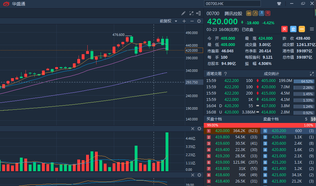
Task: Open the hamburger menu beside trade buttons
Action: (x=312, y=29)
